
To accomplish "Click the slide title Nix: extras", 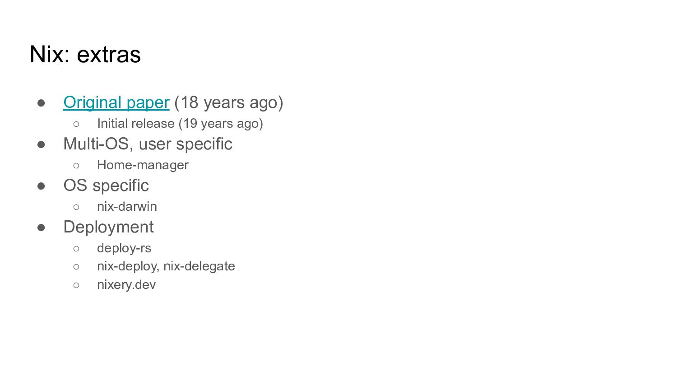I will (85, 54).
